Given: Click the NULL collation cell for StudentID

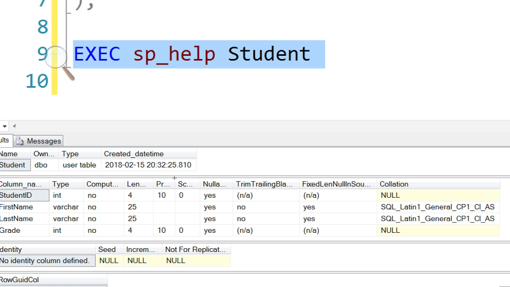Looking at the screenshot, I should click(x=438, y=195).
